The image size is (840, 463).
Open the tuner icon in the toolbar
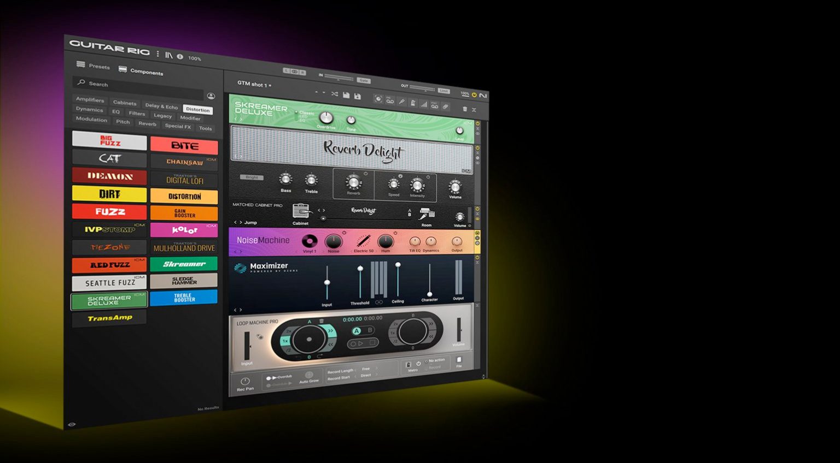point(402,102)
